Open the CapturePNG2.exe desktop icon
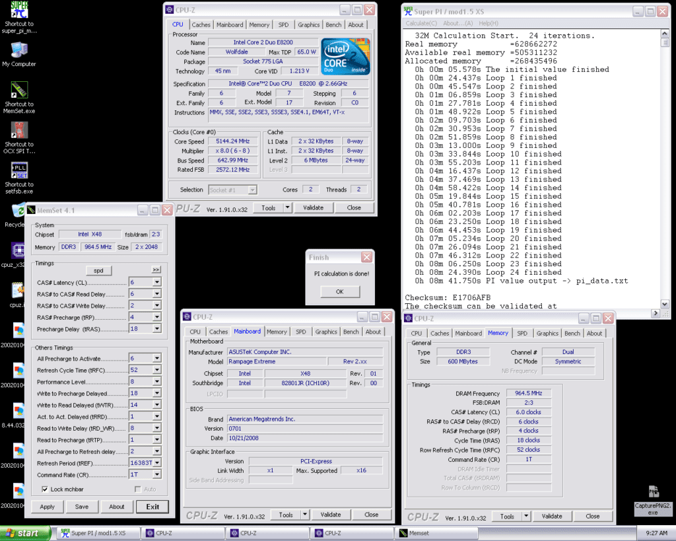676x541 pixels. tap(654, 491)
